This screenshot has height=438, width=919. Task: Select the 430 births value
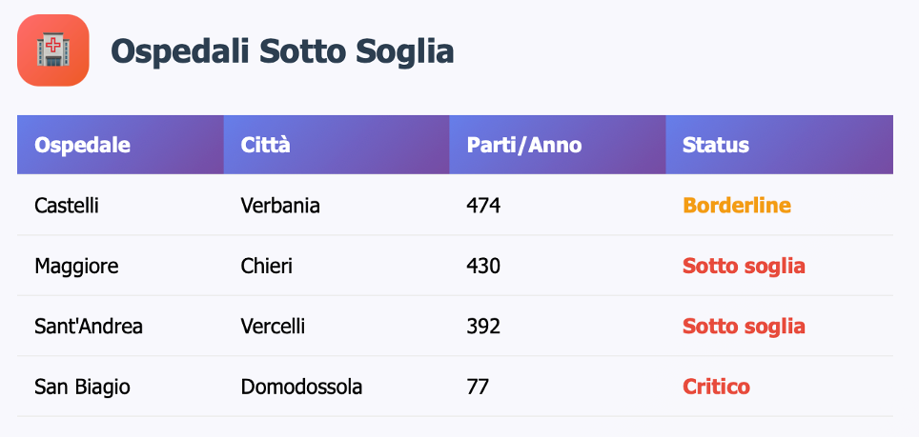(483, 267)
